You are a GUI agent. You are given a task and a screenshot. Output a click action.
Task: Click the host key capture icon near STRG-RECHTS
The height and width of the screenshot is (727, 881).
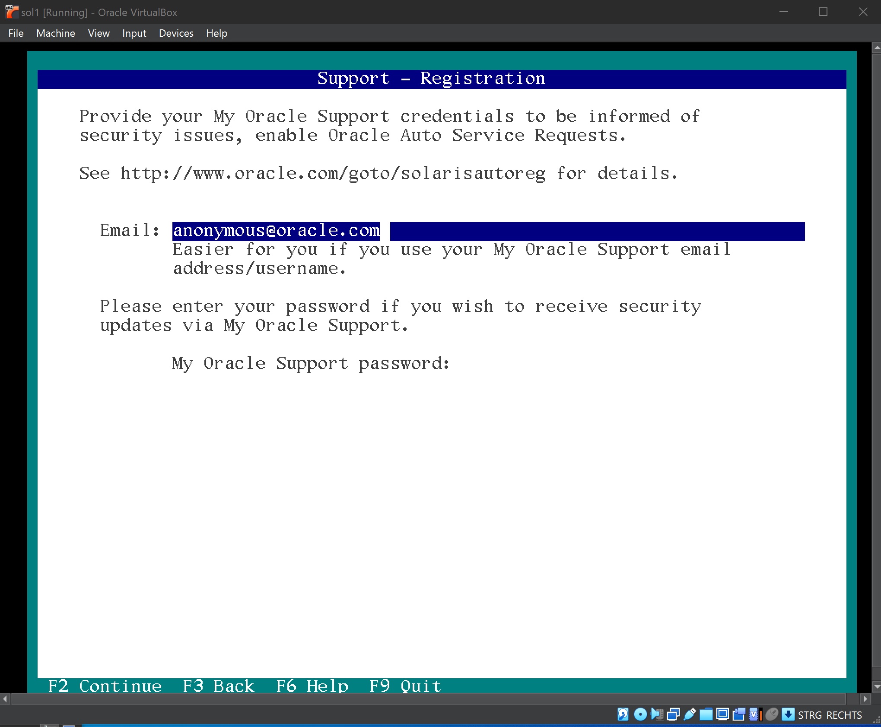[x=788, y=715]
